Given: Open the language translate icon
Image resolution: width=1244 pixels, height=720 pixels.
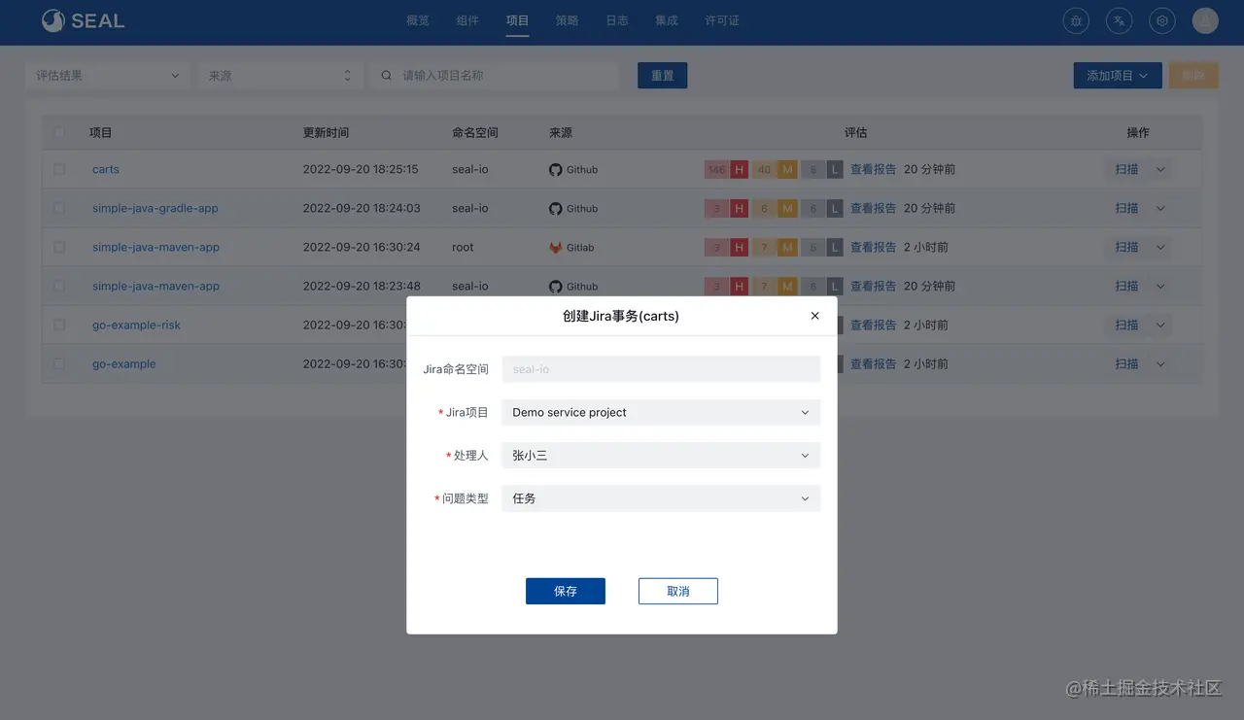Looking at the screenshot, I should pyautogui.click(x=1119, y=20).
